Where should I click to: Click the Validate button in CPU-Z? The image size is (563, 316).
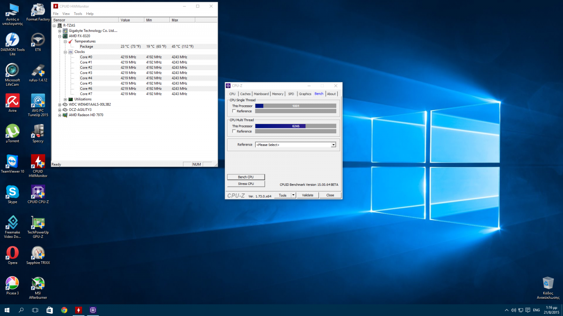[307, 195]
